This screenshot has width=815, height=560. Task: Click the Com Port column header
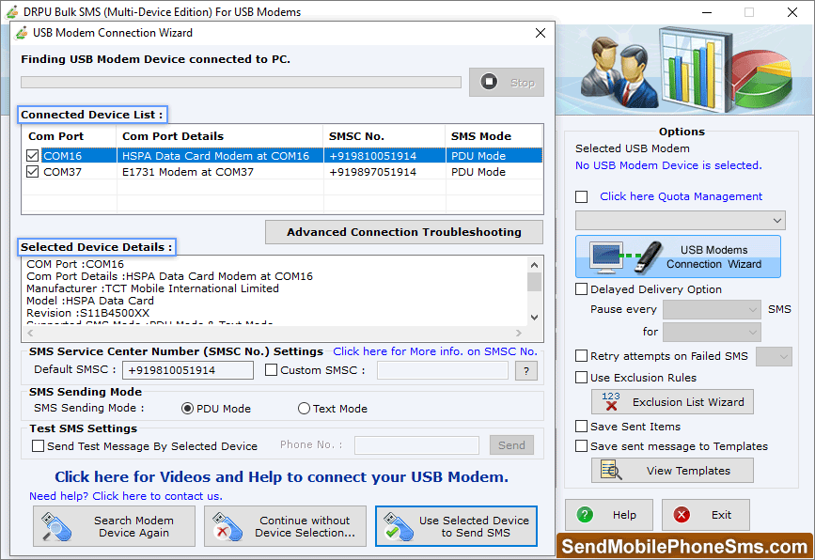(70, 136)
